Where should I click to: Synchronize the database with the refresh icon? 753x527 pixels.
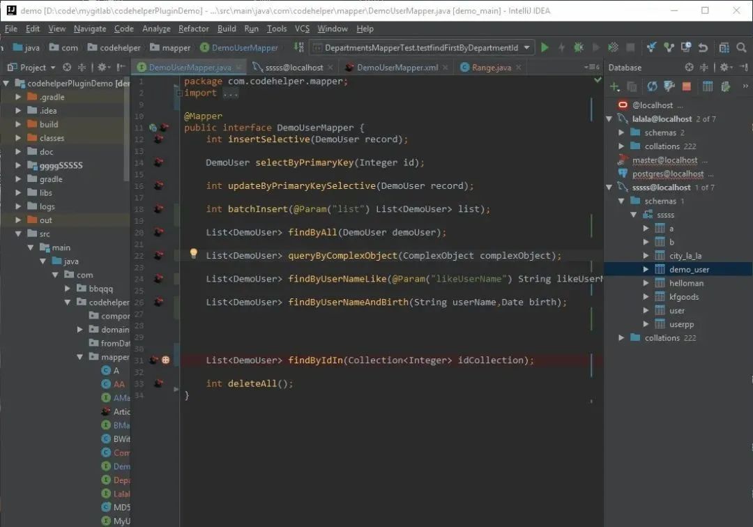pyautogui.click(x=653, y=86)
